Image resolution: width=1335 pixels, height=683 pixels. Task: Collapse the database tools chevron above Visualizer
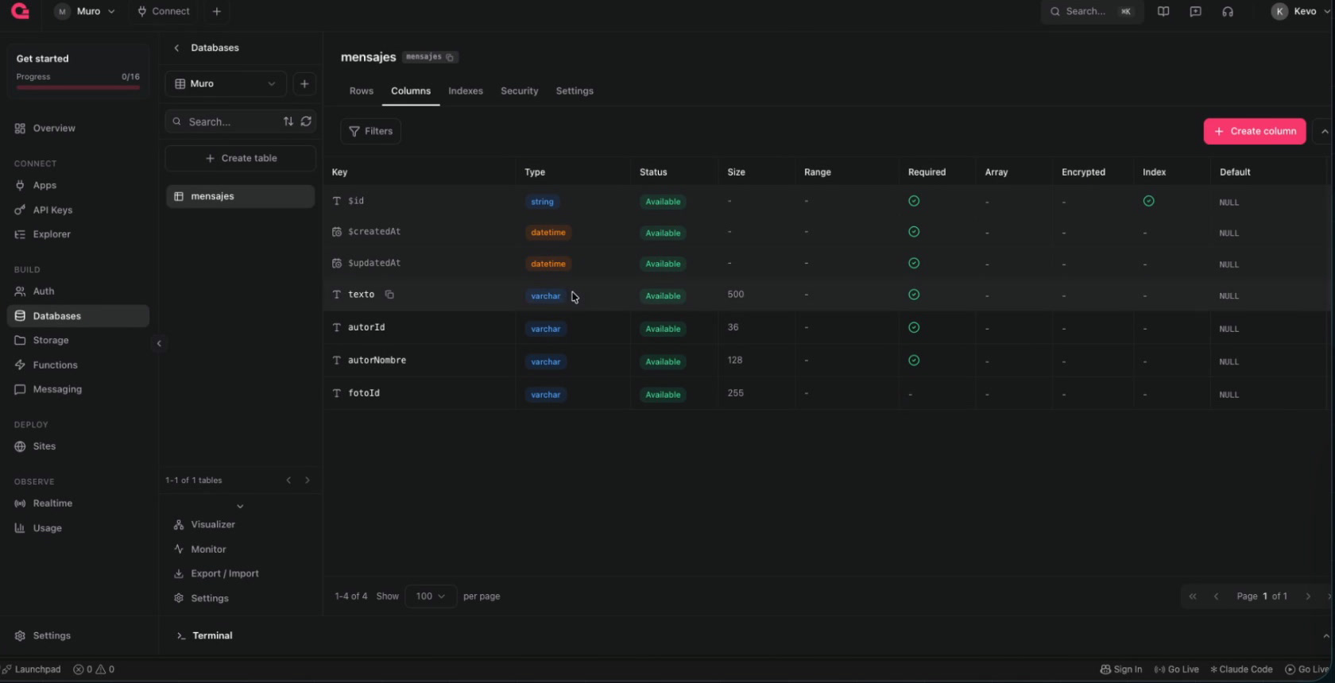tap(240, 506)
